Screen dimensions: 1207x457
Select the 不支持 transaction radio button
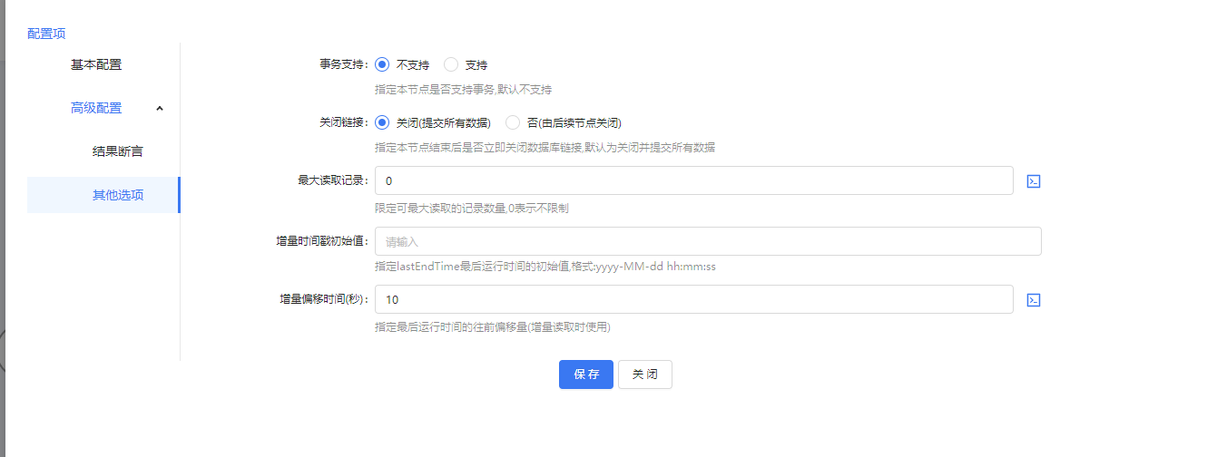click(x=382, y=65)
